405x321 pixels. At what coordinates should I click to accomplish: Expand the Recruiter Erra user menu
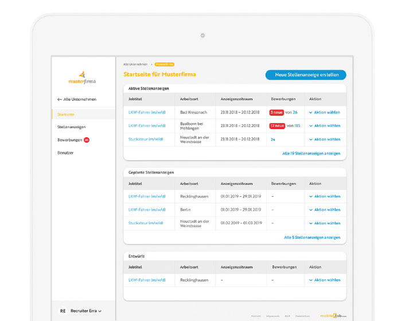pyautogui.click(x=85, y=311)
